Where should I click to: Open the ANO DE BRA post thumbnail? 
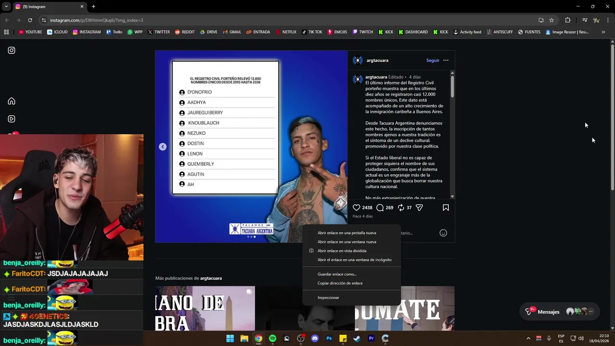[x=205, y=309]
